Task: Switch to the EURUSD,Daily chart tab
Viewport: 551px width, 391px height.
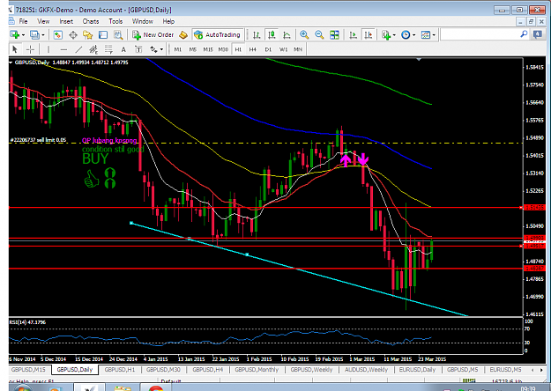Action: tap(417, 369)
